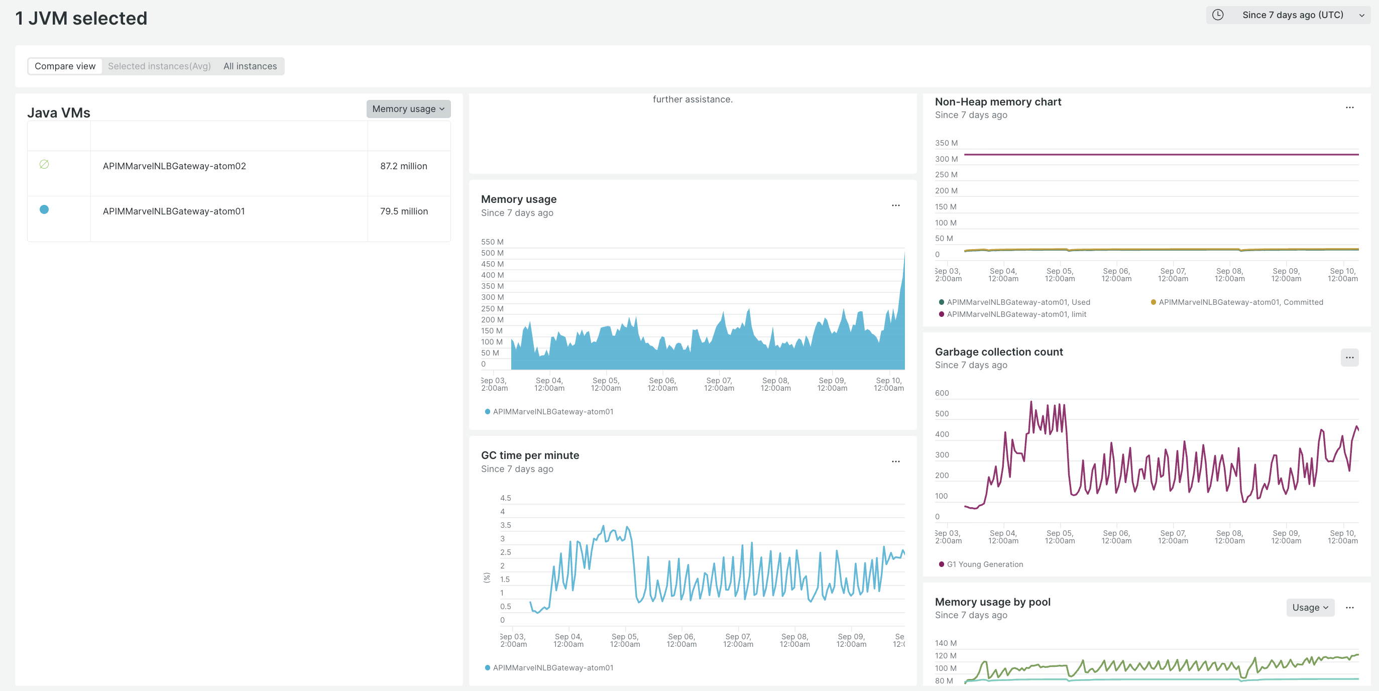This screenshot has height=691, width=1379.
Task: Toggle atom01 Committed legend in Non-Heap chart
Action: tap(1240, 302)
